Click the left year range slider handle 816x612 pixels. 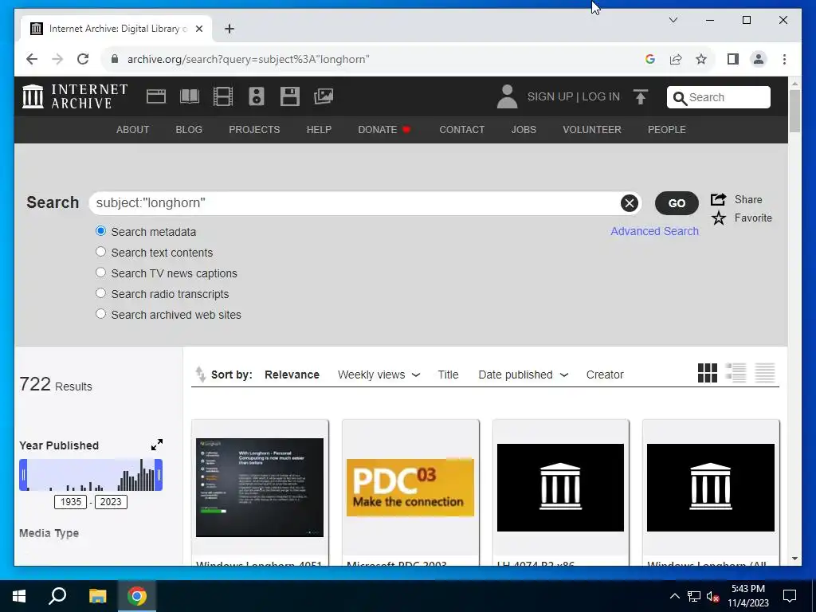(23, 475)
